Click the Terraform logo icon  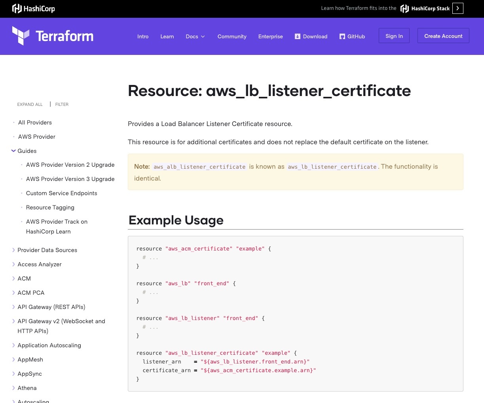click(21, 36)
